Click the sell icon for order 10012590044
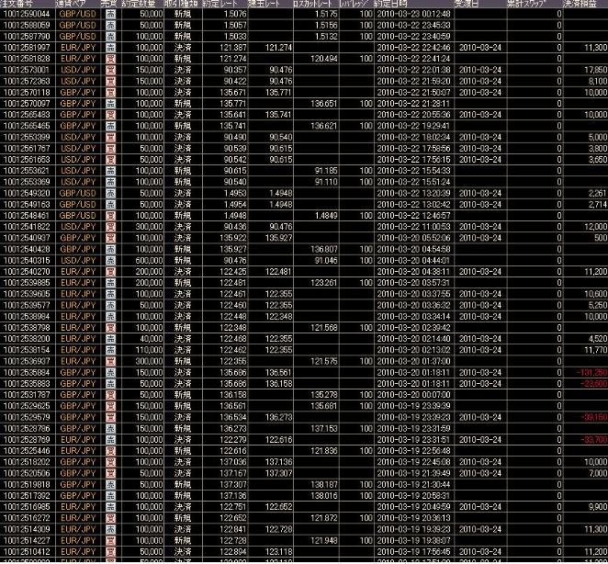This screenshot has height=564, width=608. click(109, 16)
